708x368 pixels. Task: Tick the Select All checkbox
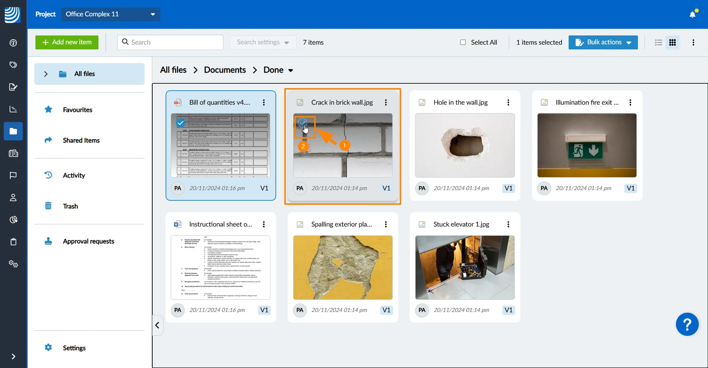463,42
